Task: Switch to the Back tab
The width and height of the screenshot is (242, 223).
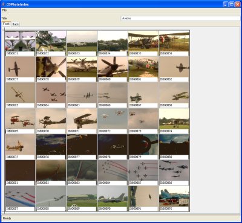Action: point(16,24)
